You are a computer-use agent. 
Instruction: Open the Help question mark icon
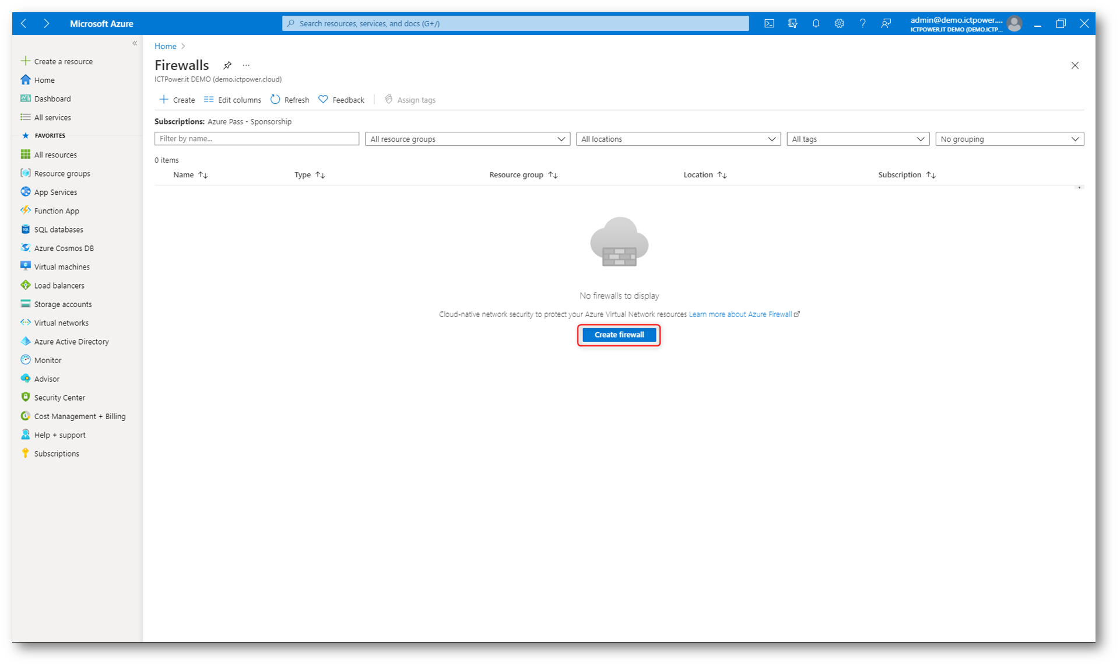click(x=862, y=23)
